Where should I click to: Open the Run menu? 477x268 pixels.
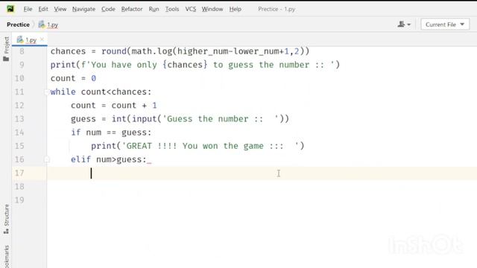click(154, 9)
